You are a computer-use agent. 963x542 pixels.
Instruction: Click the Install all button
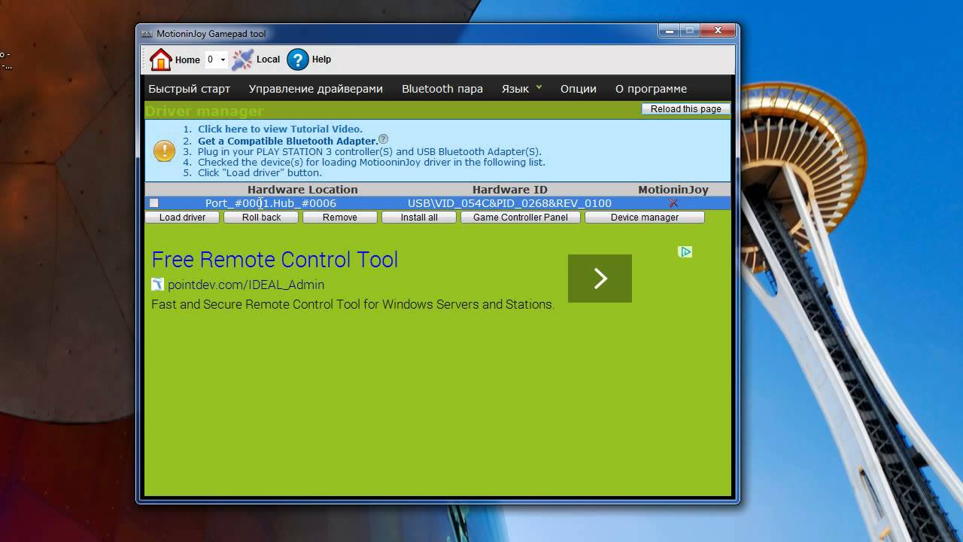pyautogui.click(x=419, y=218)
